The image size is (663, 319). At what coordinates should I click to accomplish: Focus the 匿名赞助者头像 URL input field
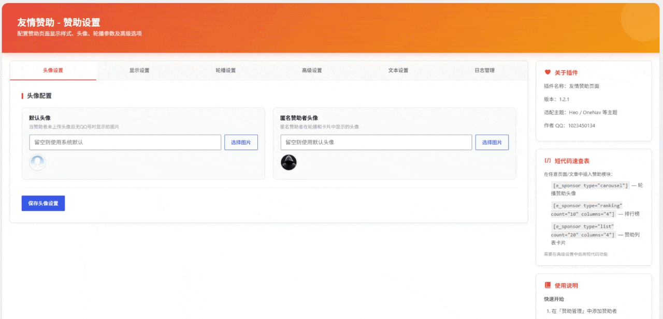(376, 142)
